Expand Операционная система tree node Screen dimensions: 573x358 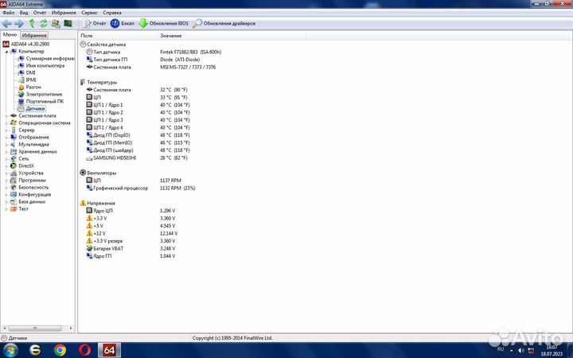(x=6, y=123)
